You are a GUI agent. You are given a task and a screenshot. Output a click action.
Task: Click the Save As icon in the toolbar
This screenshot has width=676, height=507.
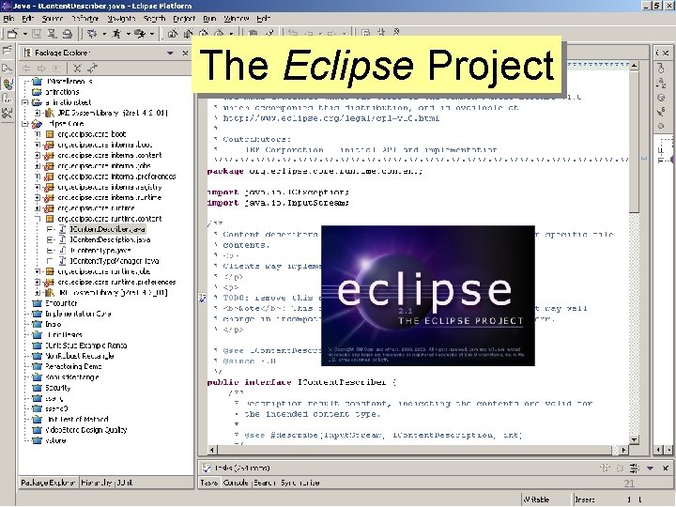(x=52, y=33)
